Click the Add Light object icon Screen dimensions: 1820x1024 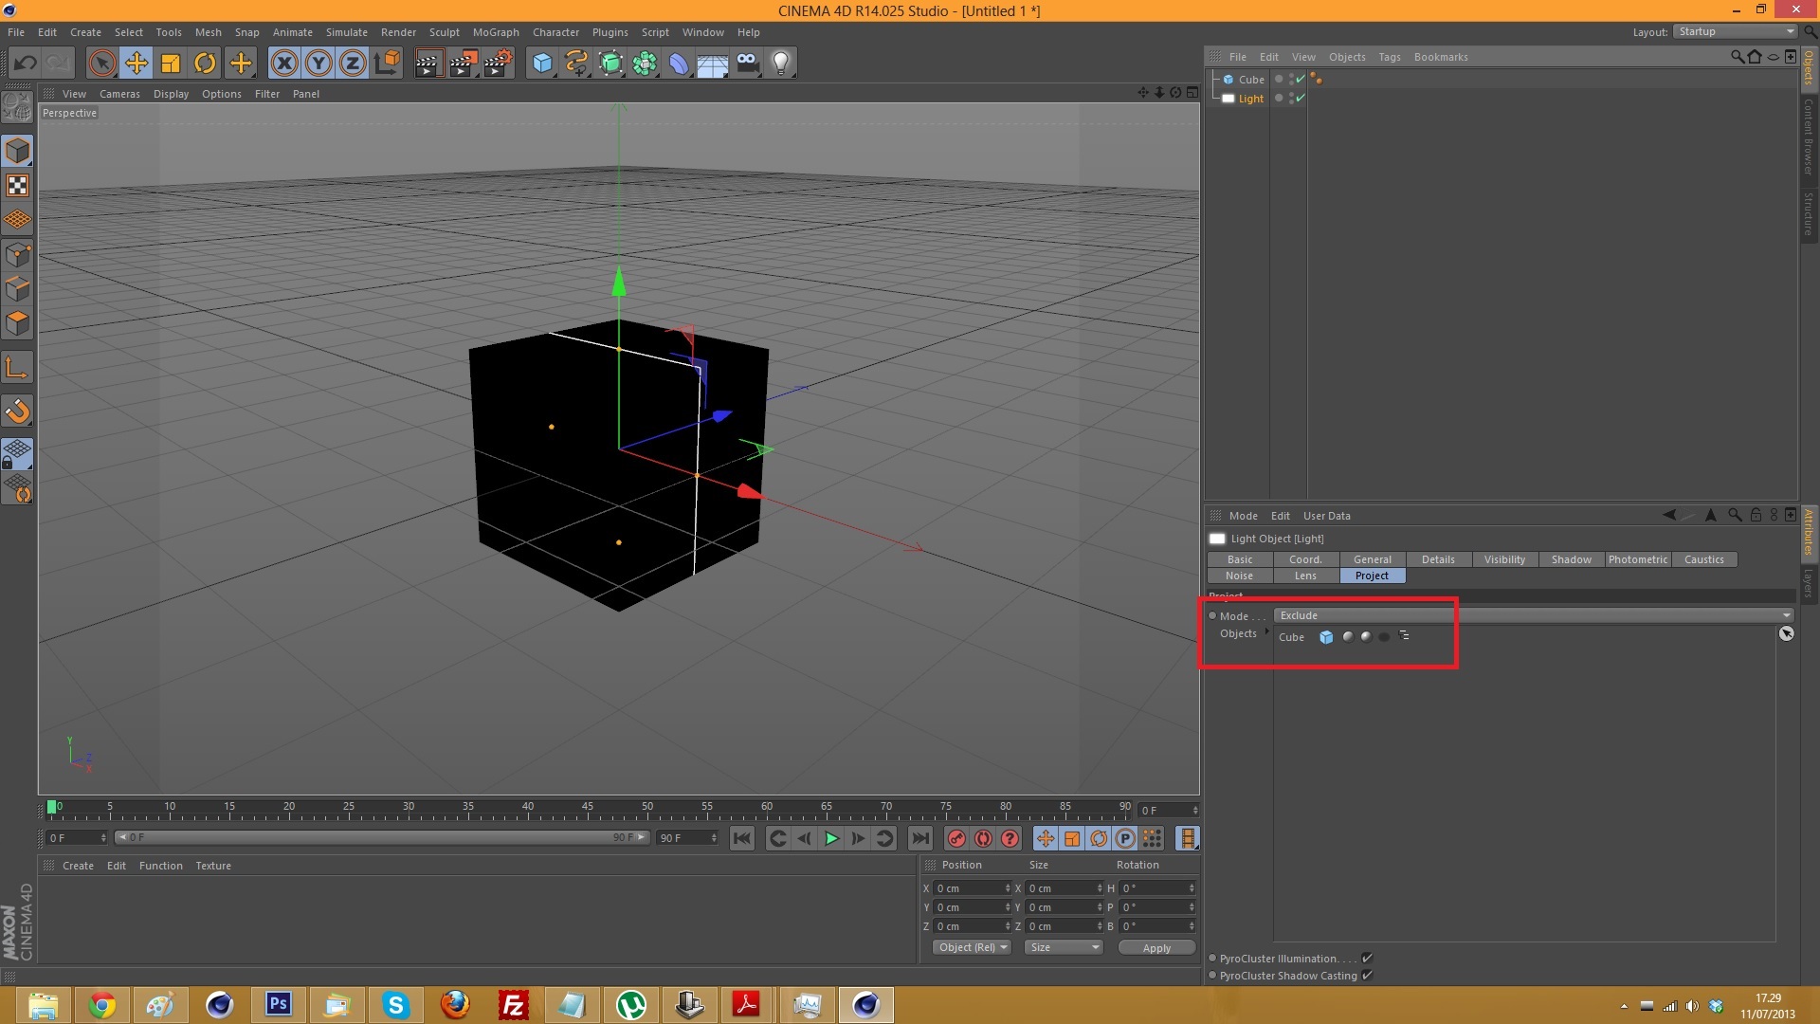click(x=780, y=64)
